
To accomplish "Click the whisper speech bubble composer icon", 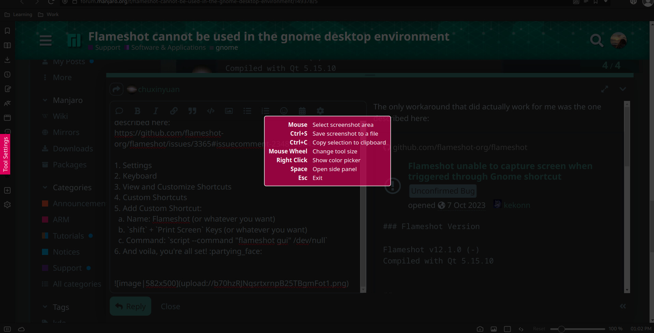I will (119, 111).
